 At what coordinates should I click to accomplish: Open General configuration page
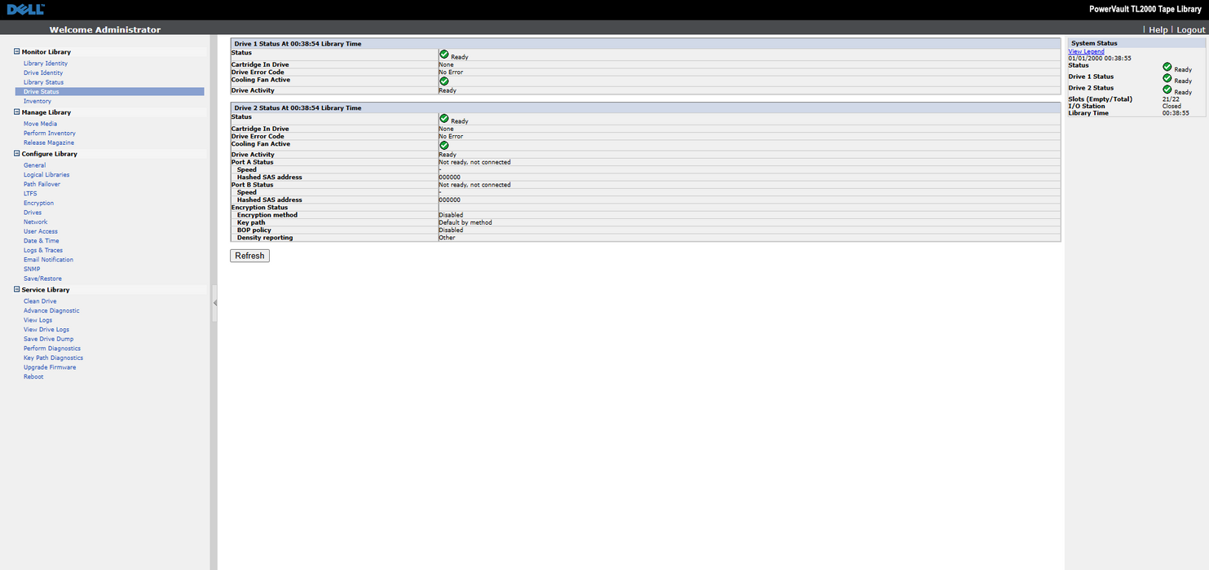35,165
